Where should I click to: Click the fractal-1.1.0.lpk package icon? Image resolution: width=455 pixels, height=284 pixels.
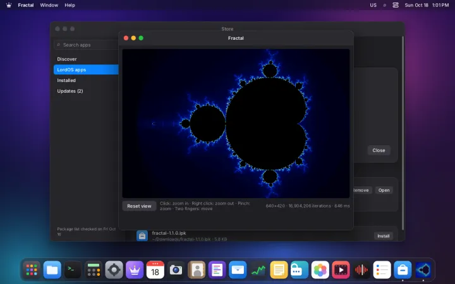click(142, 236)
